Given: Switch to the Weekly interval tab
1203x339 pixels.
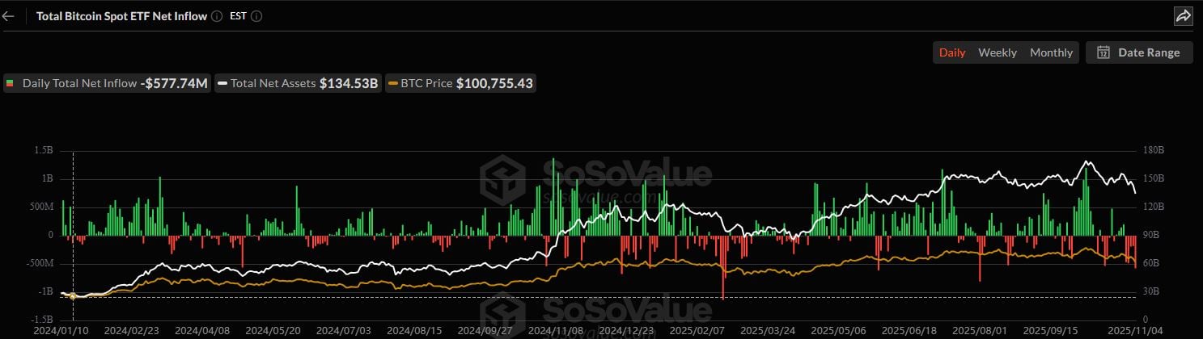Looking at the screenshot, I should click(x=998, y=52).
